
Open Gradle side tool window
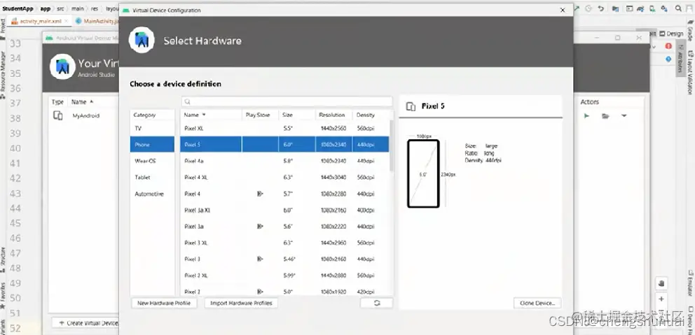coord(689,29)
